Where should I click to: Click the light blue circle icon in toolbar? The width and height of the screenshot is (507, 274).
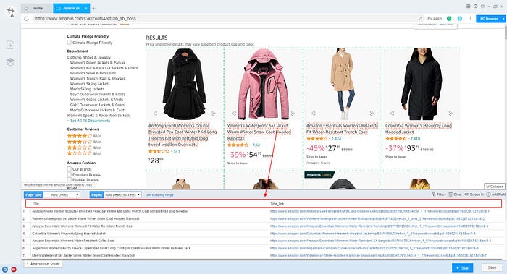click(x=459, y=19)
